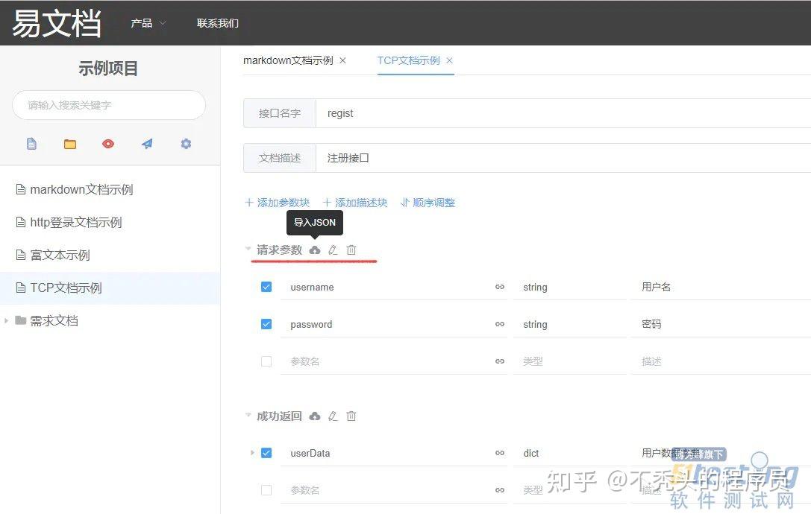The height and width of the screenshot is (514, 811).
Task: Click the 顺序调整 link
Action: tap(428, 203)
